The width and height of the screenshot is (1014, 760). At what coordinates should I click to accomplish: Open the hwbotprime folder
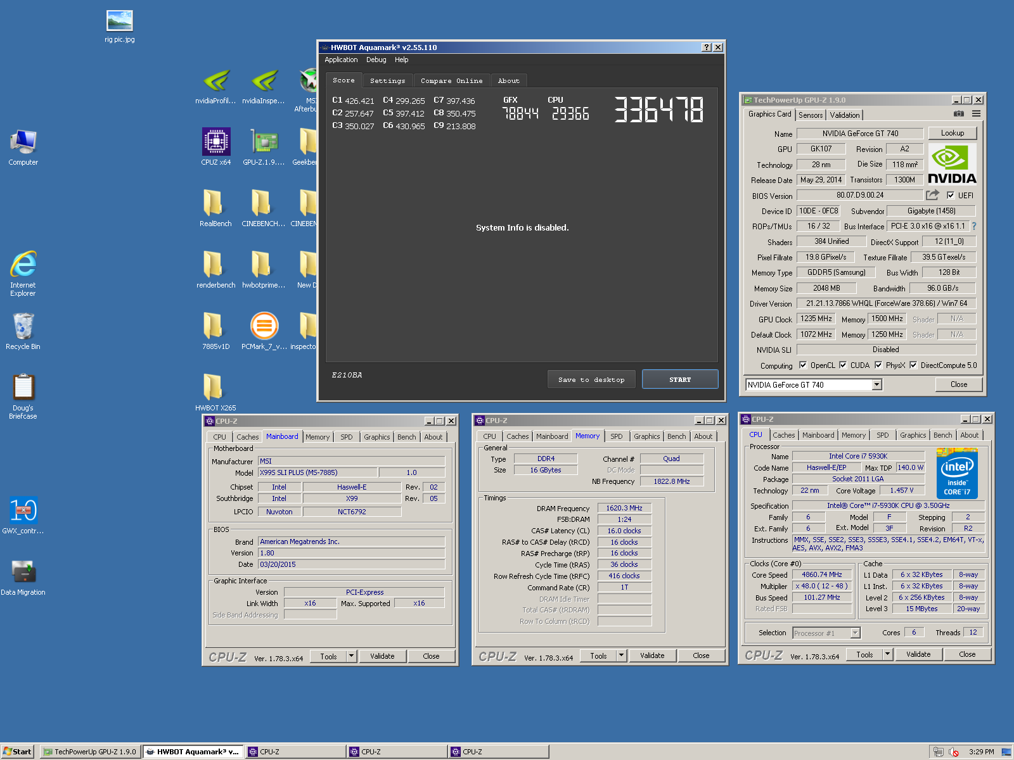tap(264, 270)
